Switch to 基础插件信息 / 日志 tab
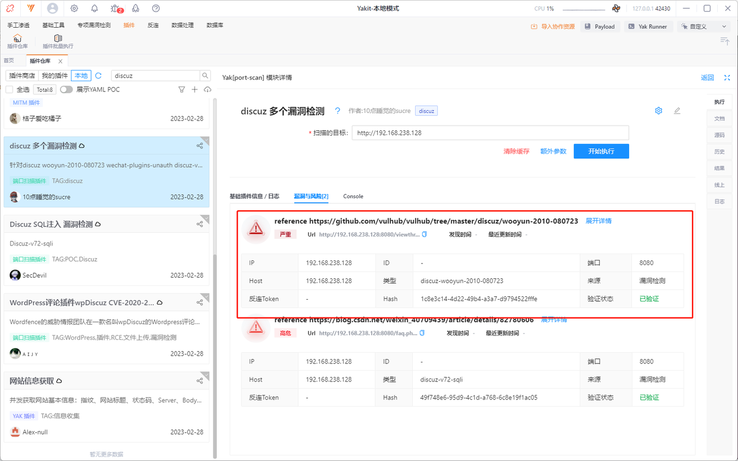Screen dimensions: 738x461 point(254,196)
